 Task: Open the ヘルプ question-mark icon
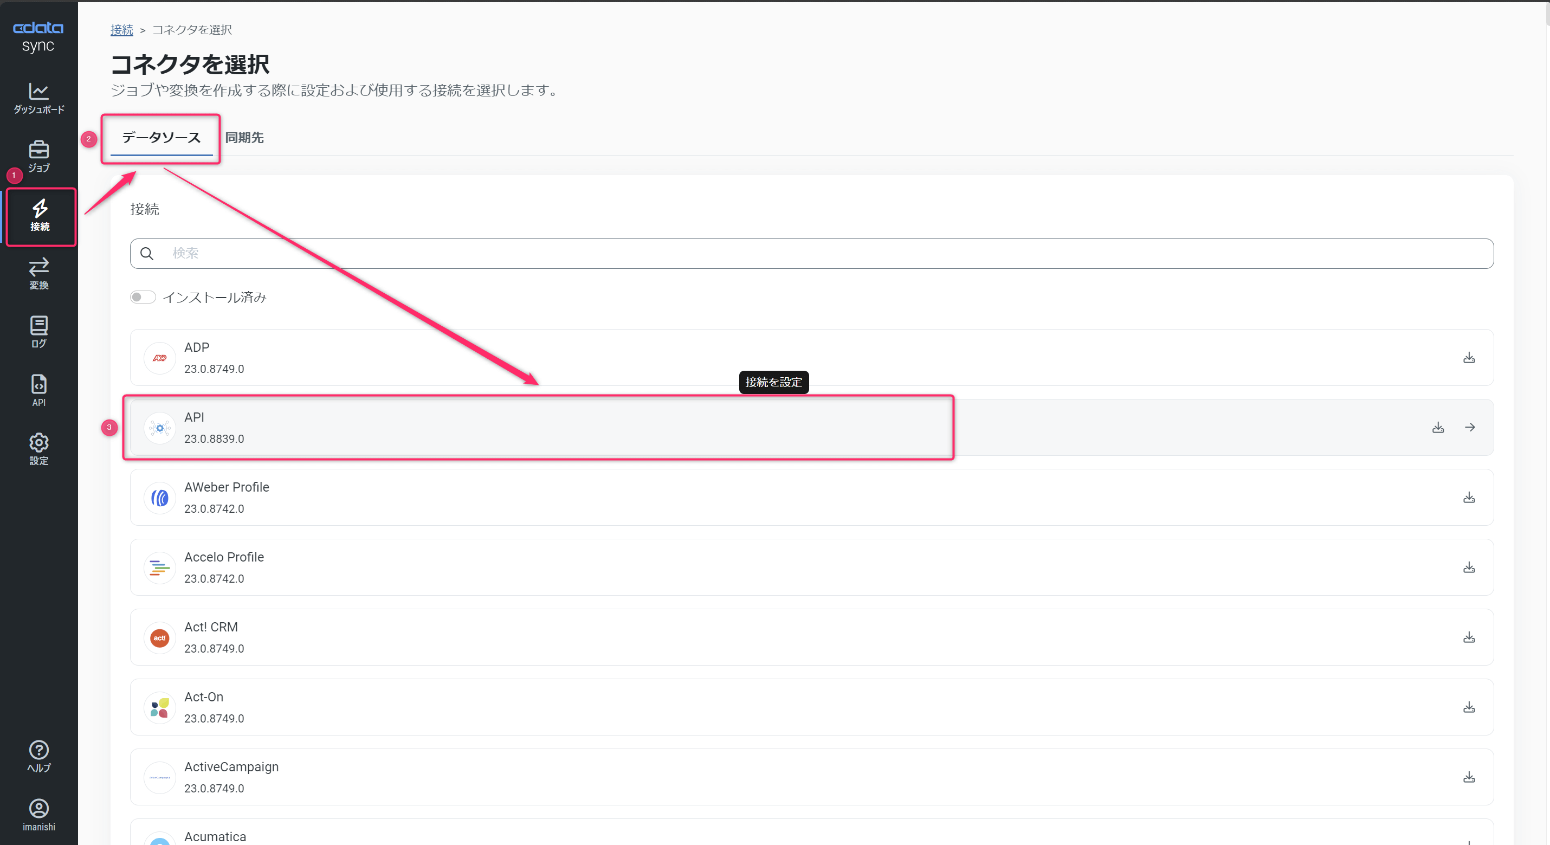click(x=38, y=756)
